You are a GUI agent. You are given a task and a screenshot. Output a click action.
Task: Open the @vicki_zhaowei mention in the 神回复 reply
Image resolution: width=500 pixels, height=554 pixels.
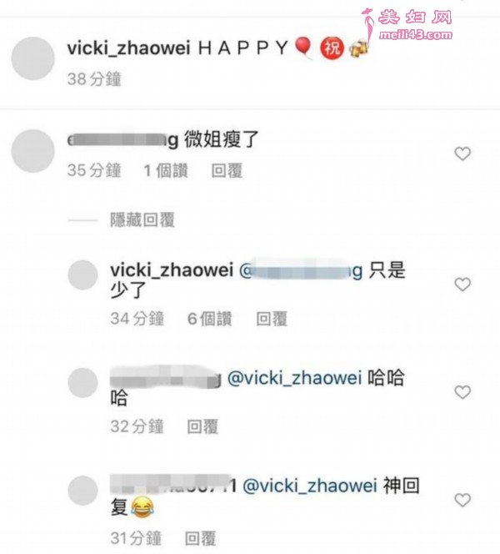click(310, 486)
